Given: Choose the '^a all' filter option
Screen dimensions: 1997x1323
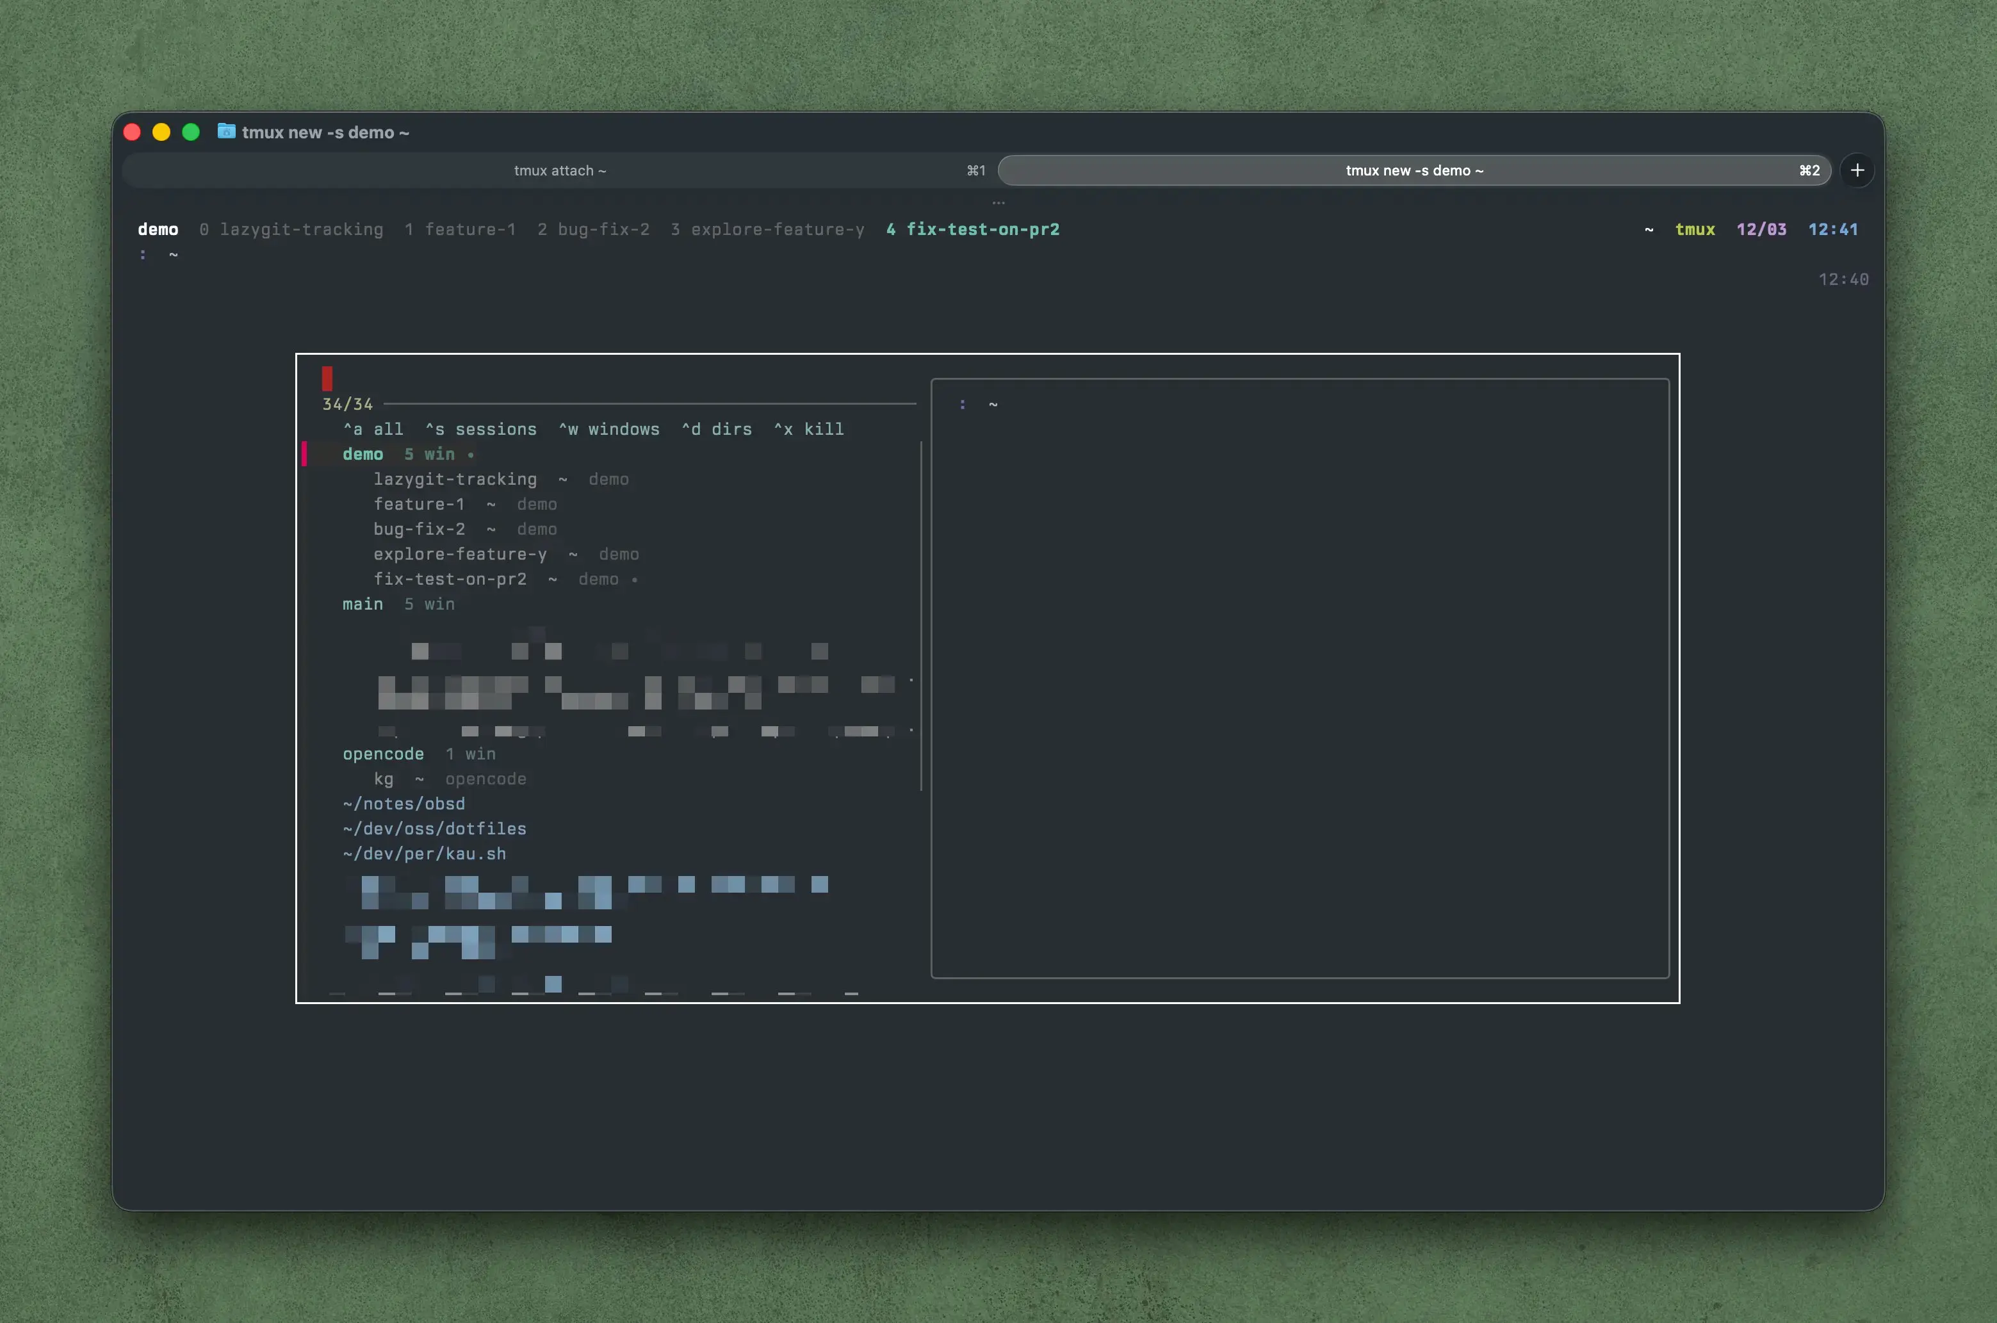Looking at the screenshot, I should coord(373,430).
